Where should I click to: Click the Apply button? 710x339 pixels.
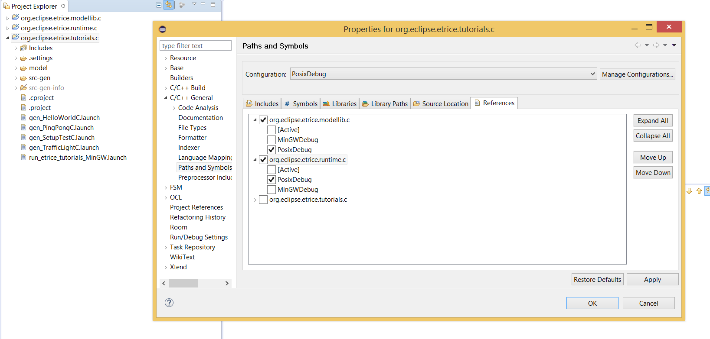tap(652, 279)
